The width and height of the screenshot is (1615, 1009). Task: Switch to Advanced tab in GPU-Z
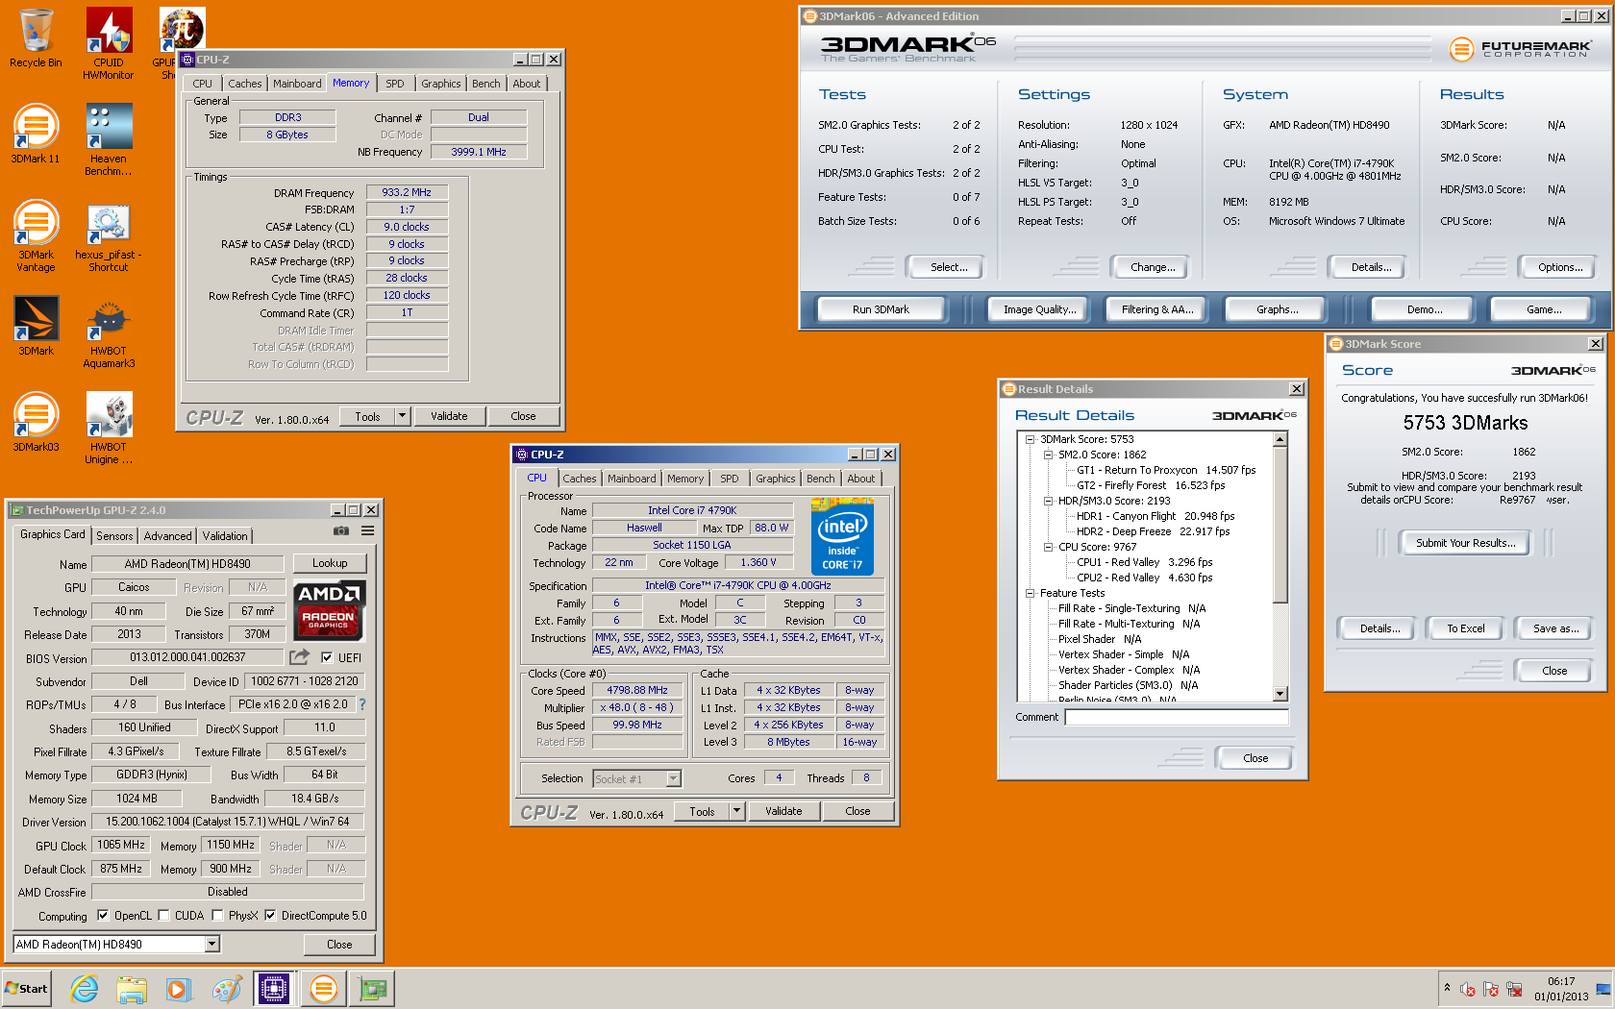(x=168, y=536)
